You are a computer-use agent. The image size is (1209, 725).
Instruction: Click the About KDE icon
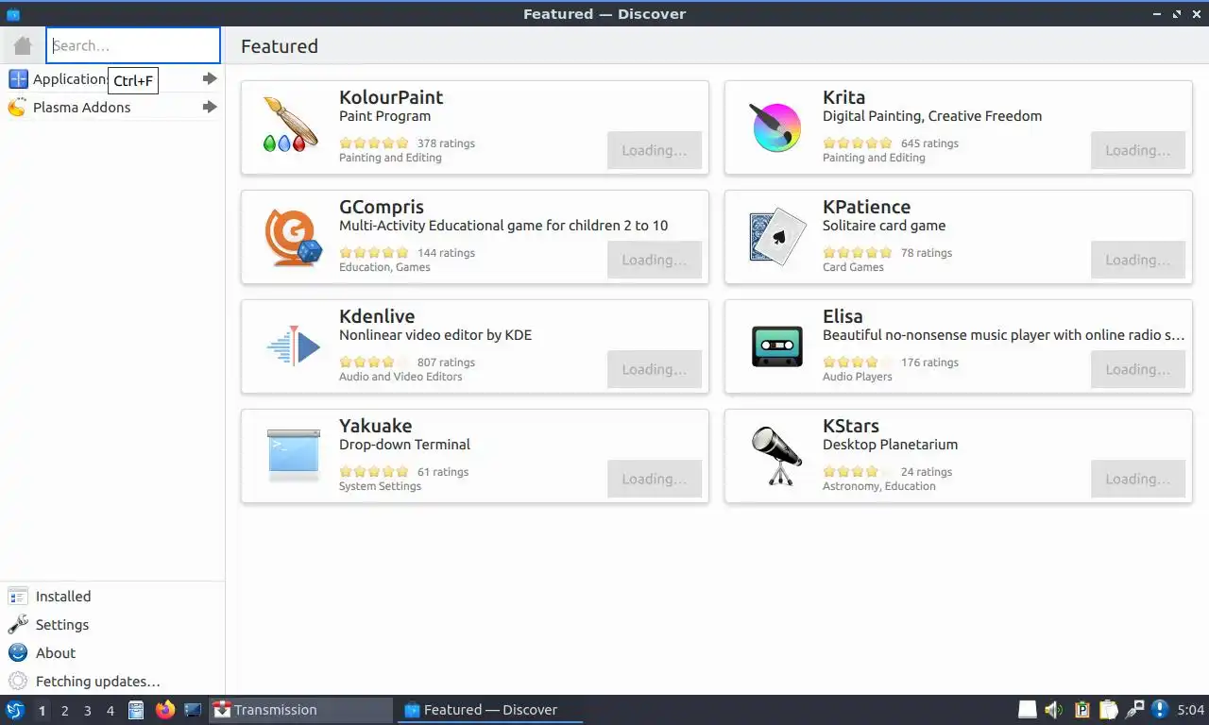(x=18, y=653)
